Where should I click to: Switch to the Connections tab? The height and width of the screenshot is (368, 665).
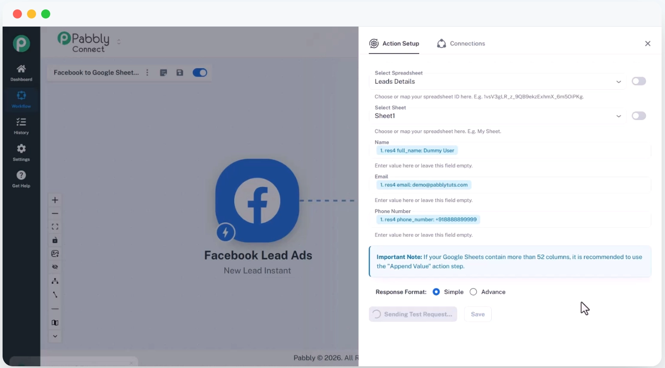pos(461,43)
